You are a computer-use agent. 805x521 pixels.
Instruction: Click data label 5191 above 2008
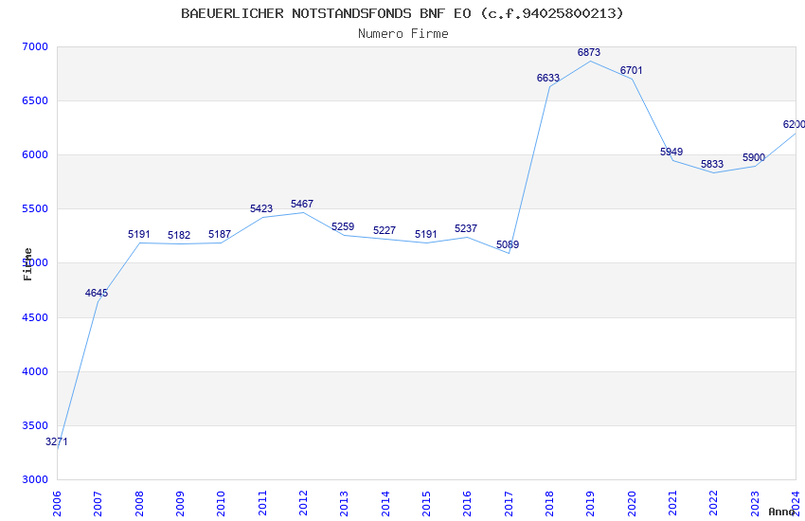[139, 235]
